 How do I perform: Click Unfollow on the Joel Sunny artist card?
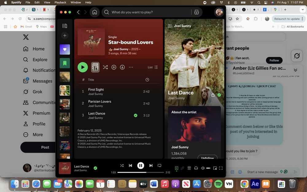(x=208, y=157)
